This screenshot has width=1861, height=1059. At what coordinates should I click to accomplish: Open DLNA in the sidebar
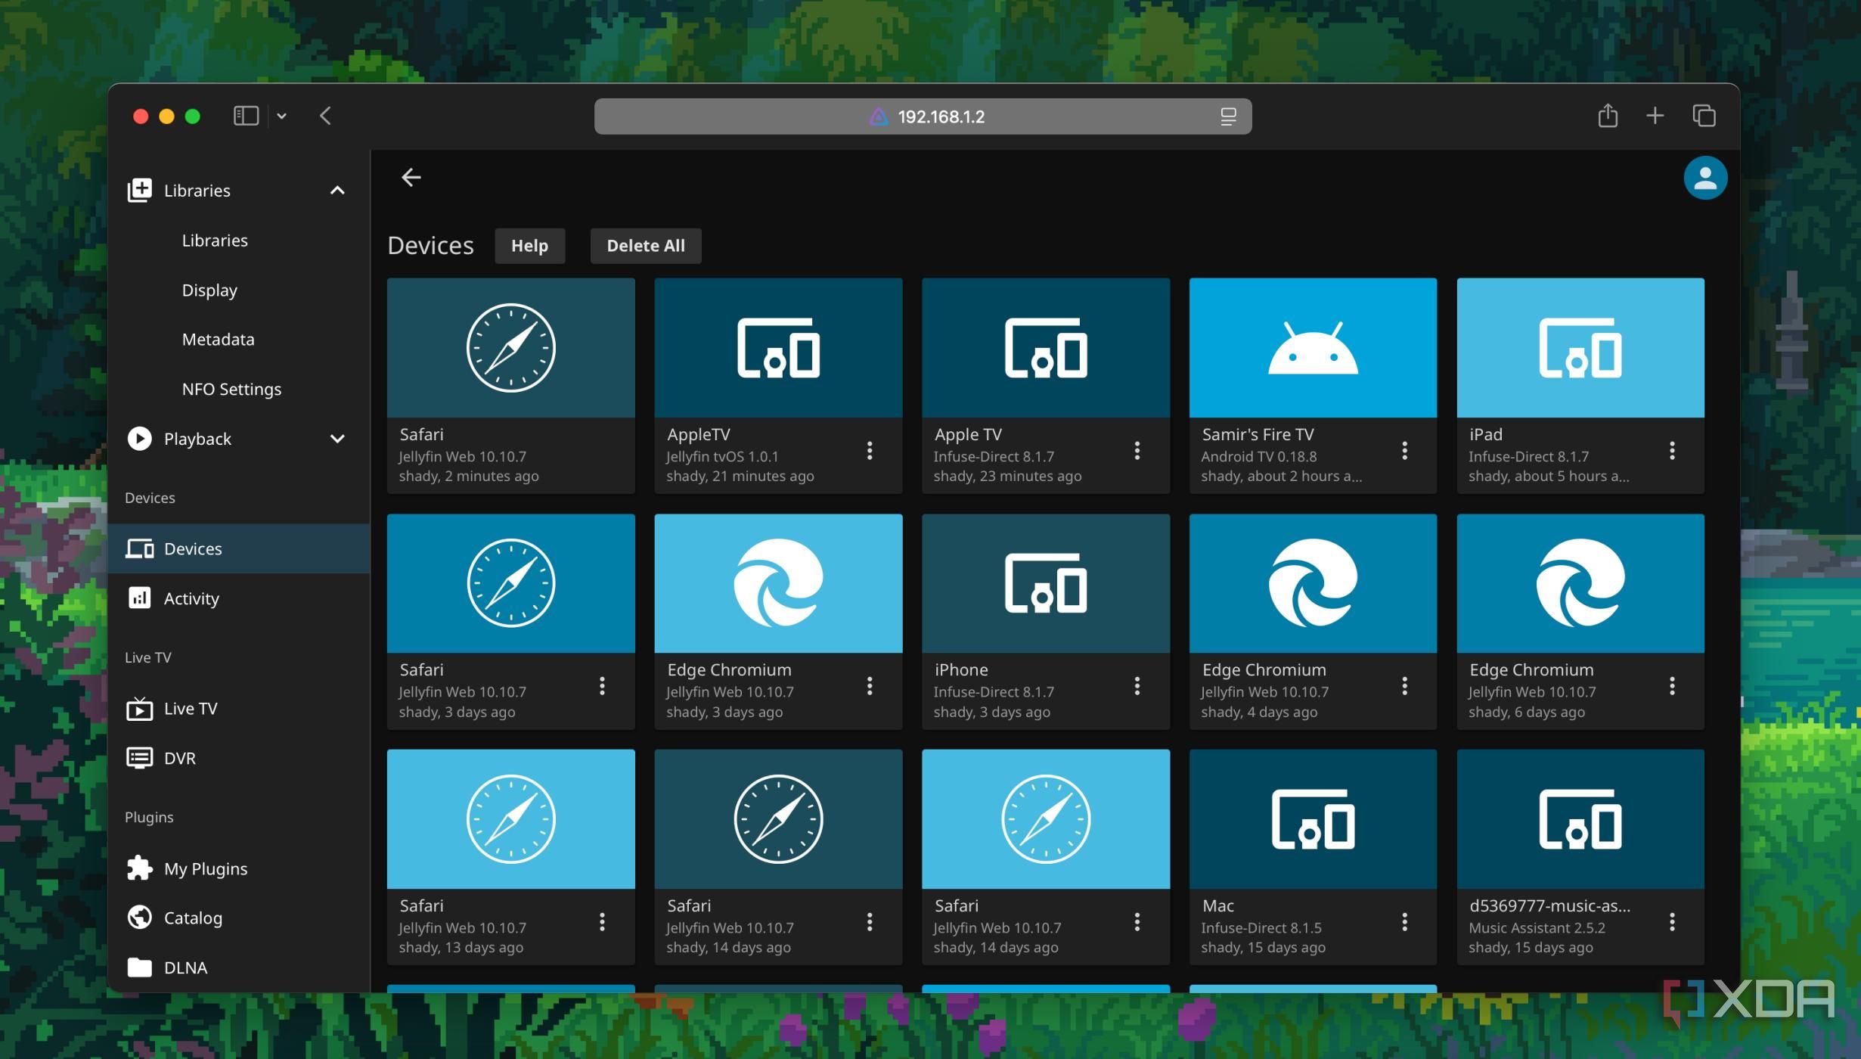click(x=238, y=967)
